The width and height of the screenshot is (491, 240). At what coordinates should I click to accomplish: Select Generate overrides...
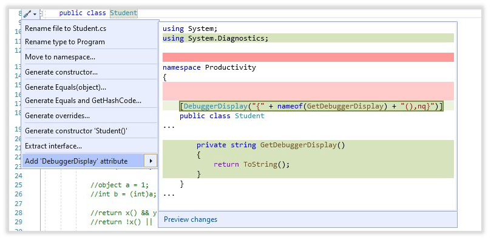click(x=57, y=116)
